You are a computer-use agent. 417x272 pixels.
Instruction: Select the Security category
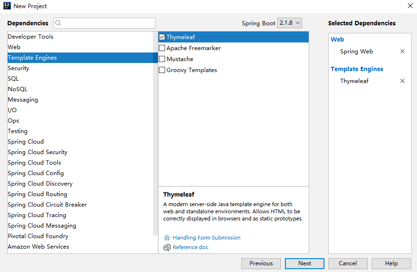click(19, 68)
